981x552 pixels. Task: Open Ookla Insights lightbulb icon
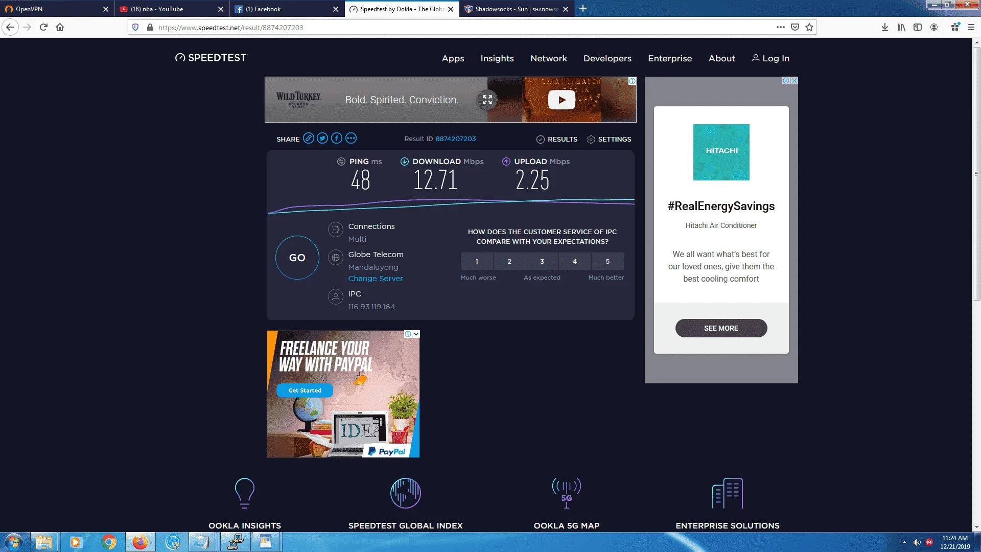point(245,493)
